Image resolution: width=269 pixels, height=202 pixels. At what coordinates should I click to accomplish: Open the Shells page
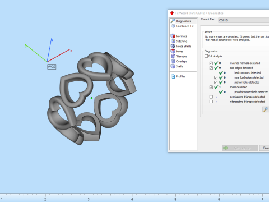click(177, 66)
